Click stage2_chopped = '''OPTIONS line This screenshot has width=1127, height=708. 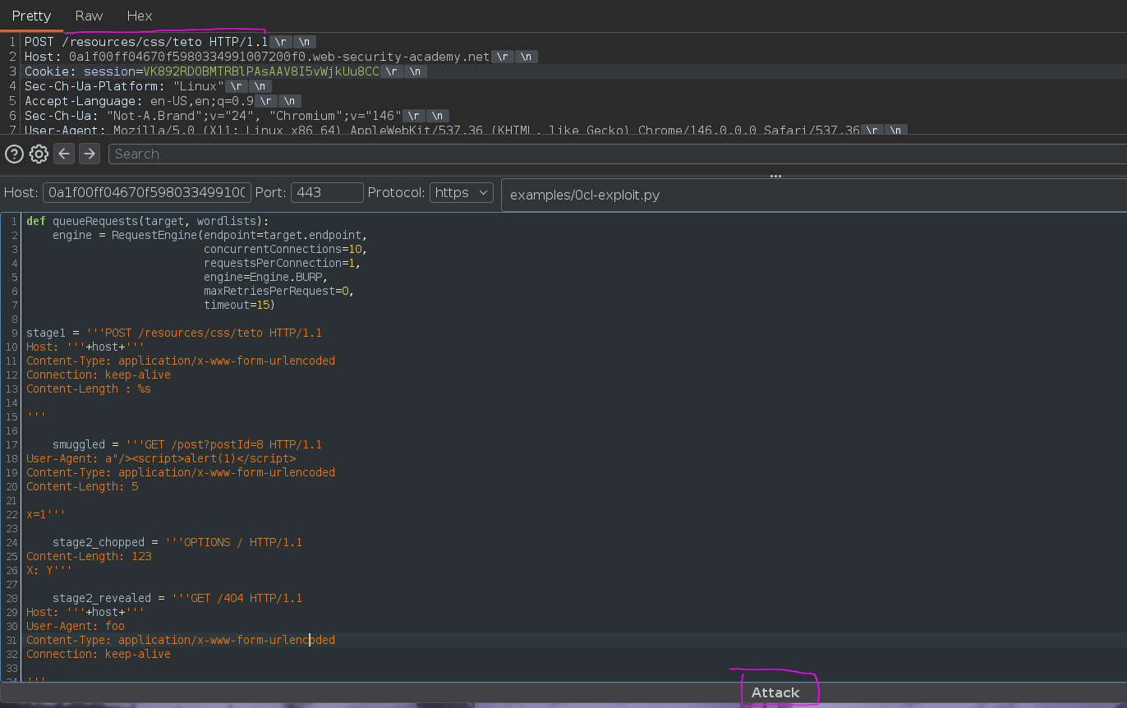pyautogui.click(x=177, y=542)
